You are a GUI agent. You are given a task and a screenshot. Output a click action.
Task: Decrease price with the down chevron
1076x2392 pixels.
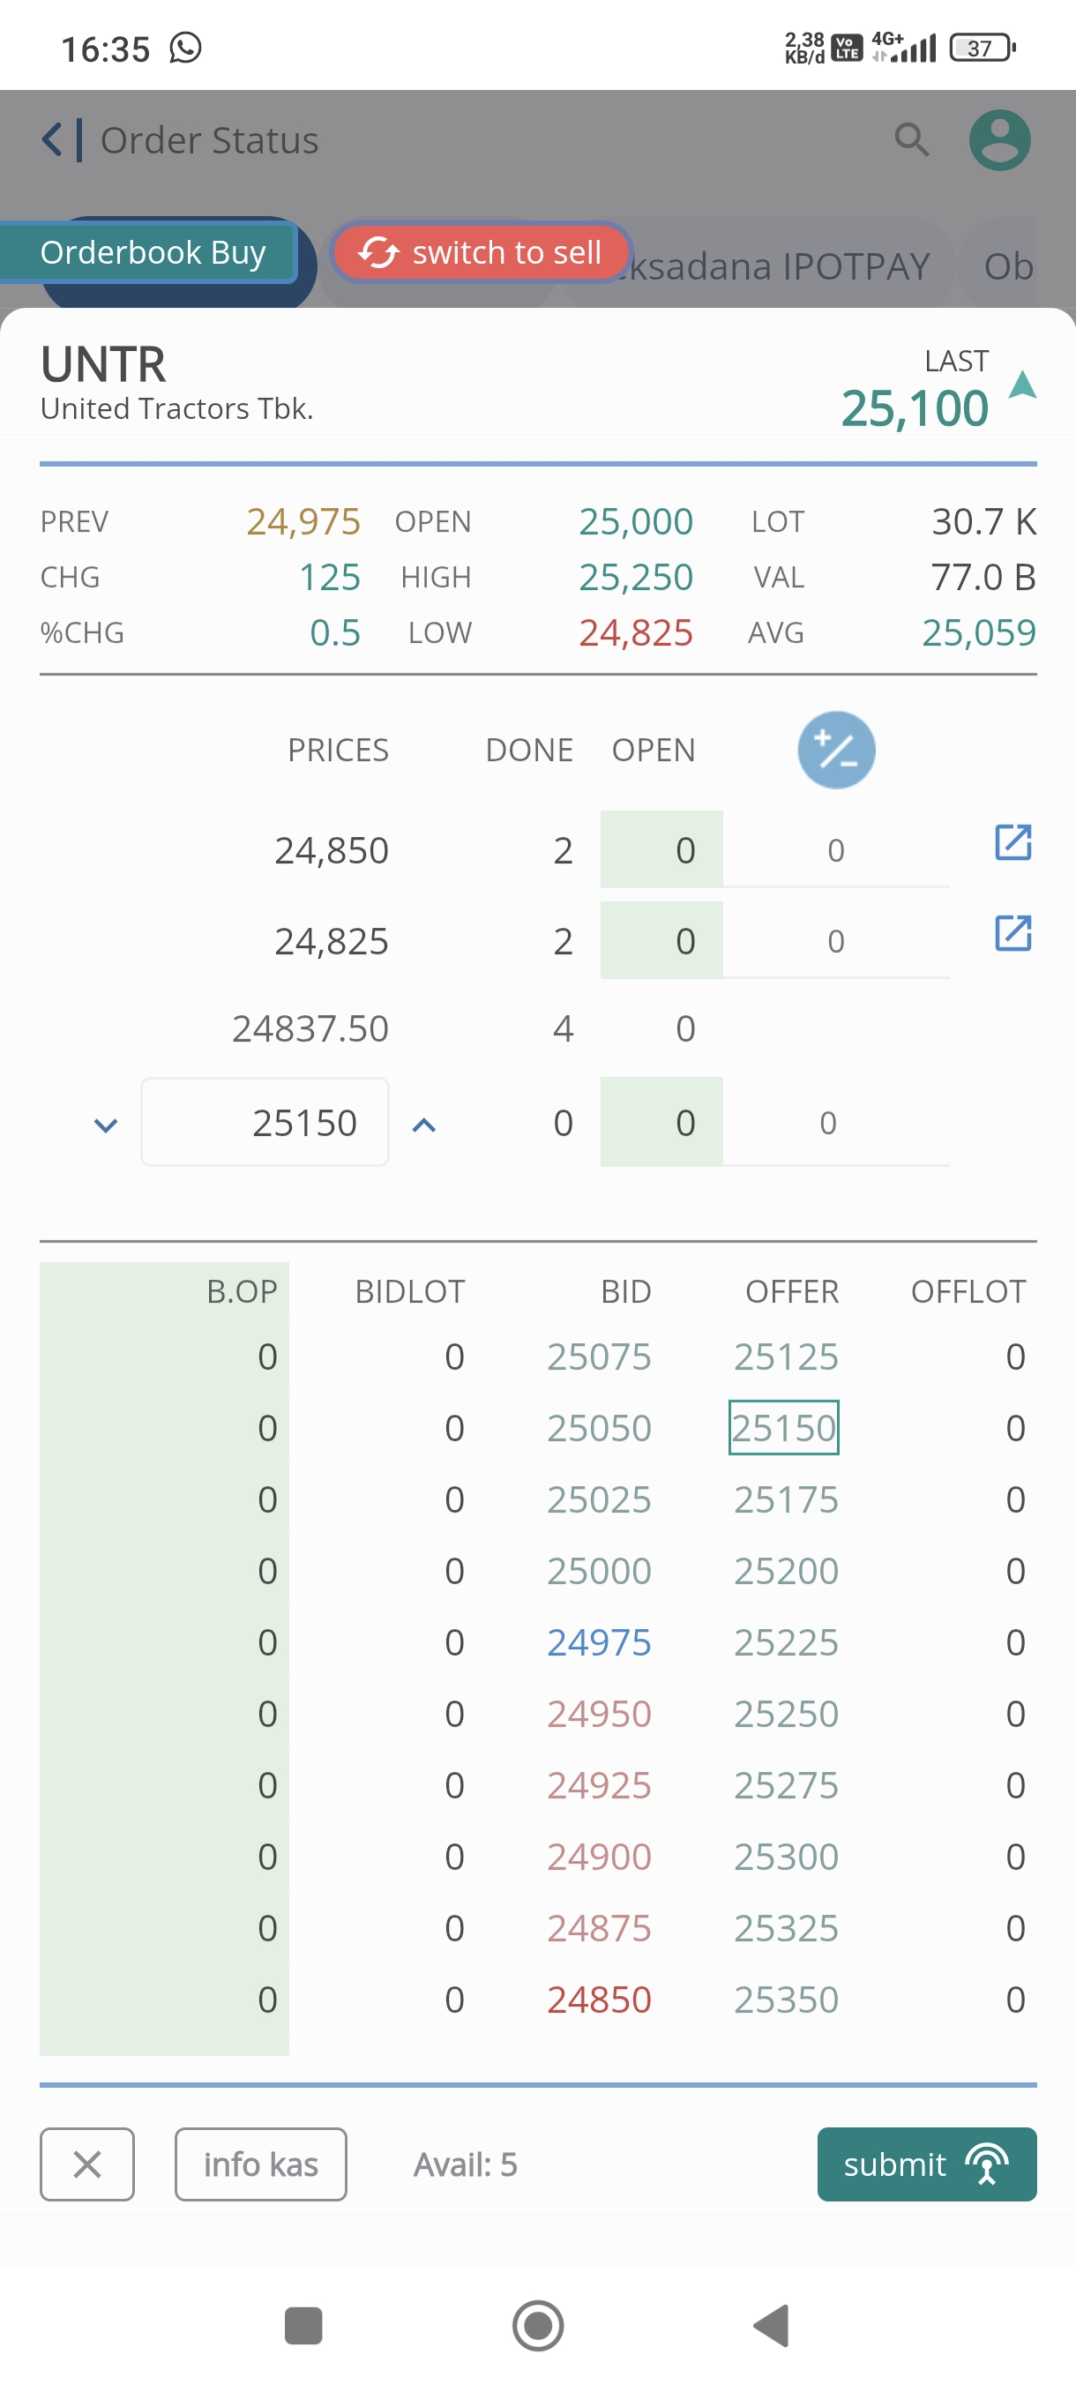point(106,1125)
